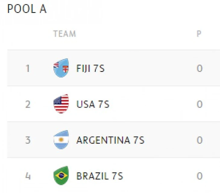Open the BRAZIL 7S team link
This screenshot has width=220, height=193.
tap(100, 176)
